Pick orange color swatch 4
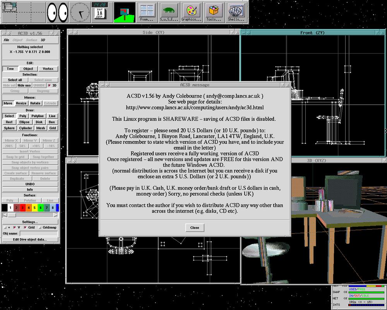 tap(28, 208)
